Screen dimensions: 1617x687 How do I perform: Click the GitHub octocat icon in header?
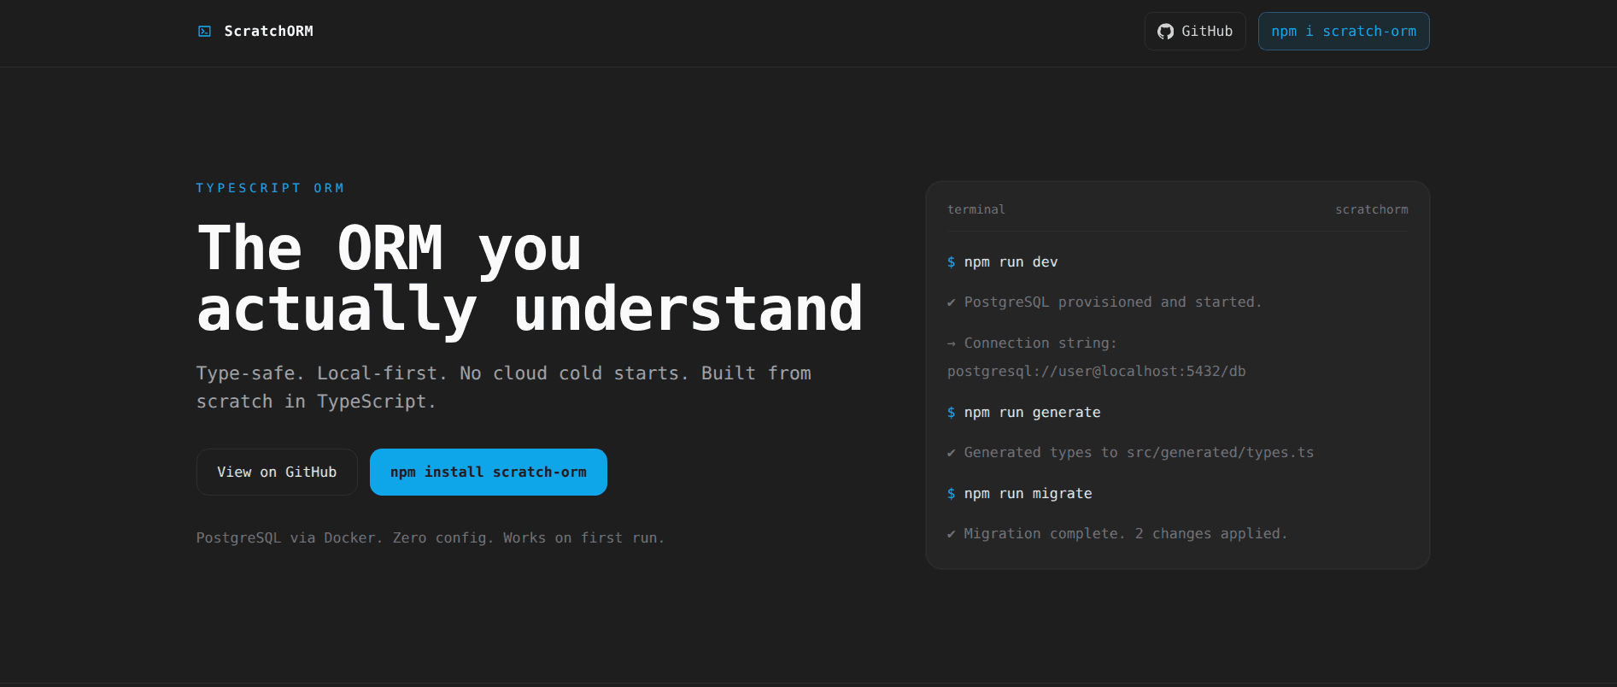[x=1165, y=32]
